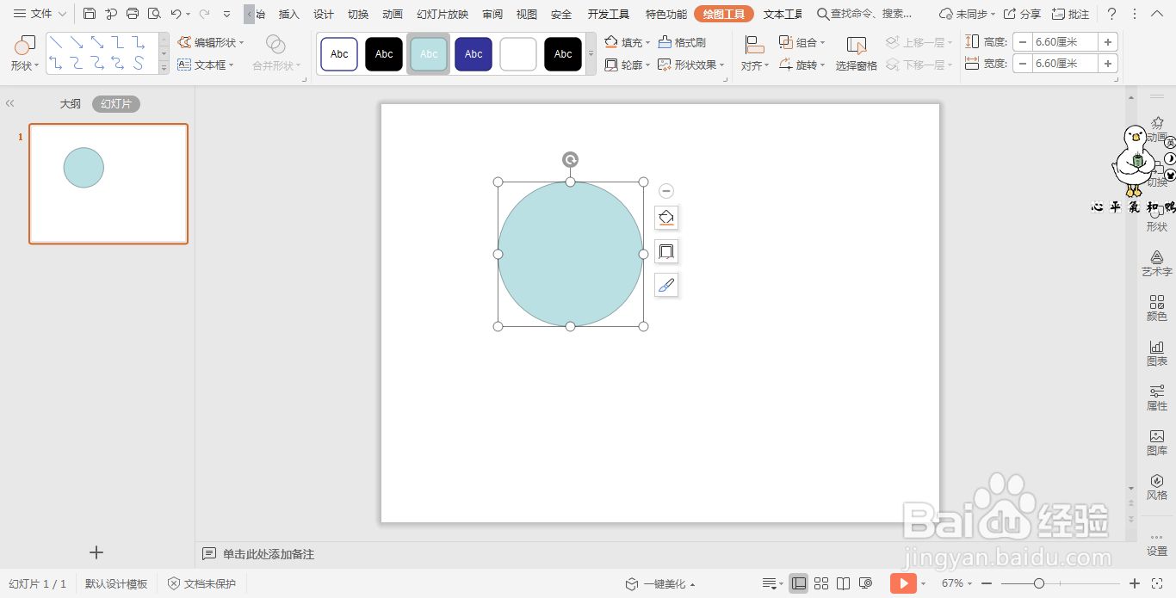Click the Undo arrow icon

point(176,14)
